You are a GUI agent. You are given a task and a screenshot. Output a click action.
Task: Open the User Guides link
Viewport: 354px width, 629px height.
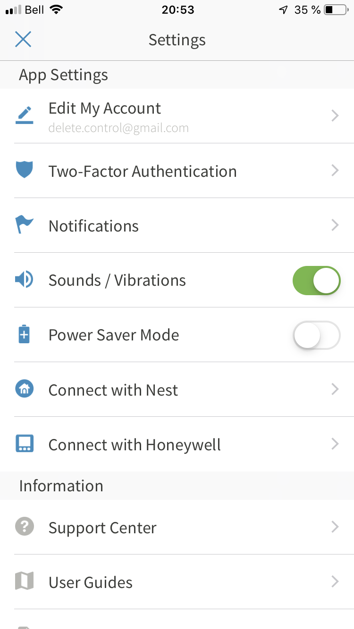(x=91, y=583)
